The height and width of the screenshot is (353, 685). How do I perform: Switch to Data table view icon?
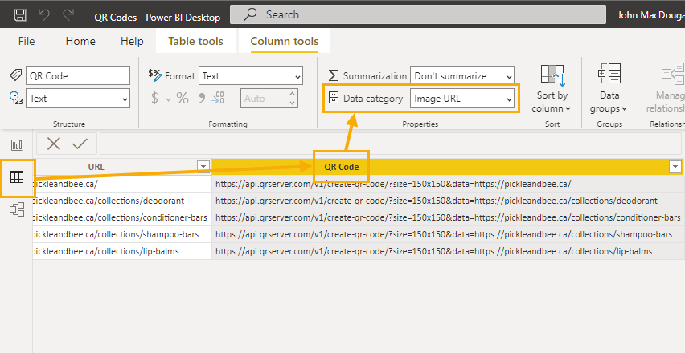click(x=17, y=177)
